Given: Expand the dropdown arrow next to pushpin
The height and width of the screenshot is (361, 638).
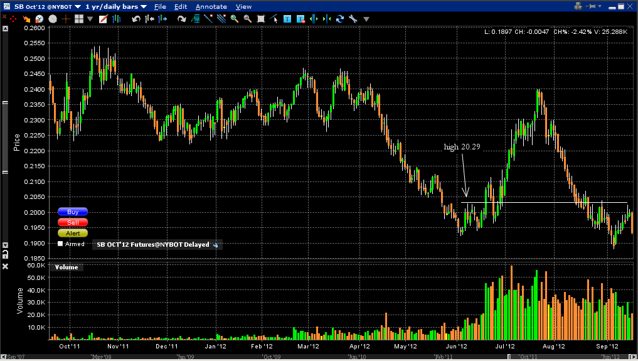Looking at the screenshot, I should (x=600, y=6).
